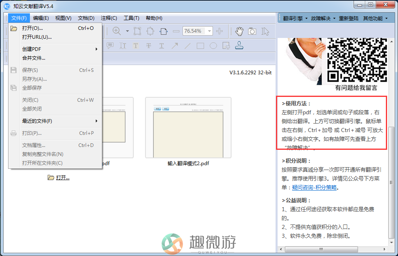The height and width of the screenshot is (256, 398).
Task: Select the highlight text tool
Action: [136, 46]
